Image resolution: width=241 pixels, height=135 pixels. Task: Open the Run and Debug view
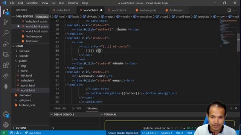click(6, 43)
